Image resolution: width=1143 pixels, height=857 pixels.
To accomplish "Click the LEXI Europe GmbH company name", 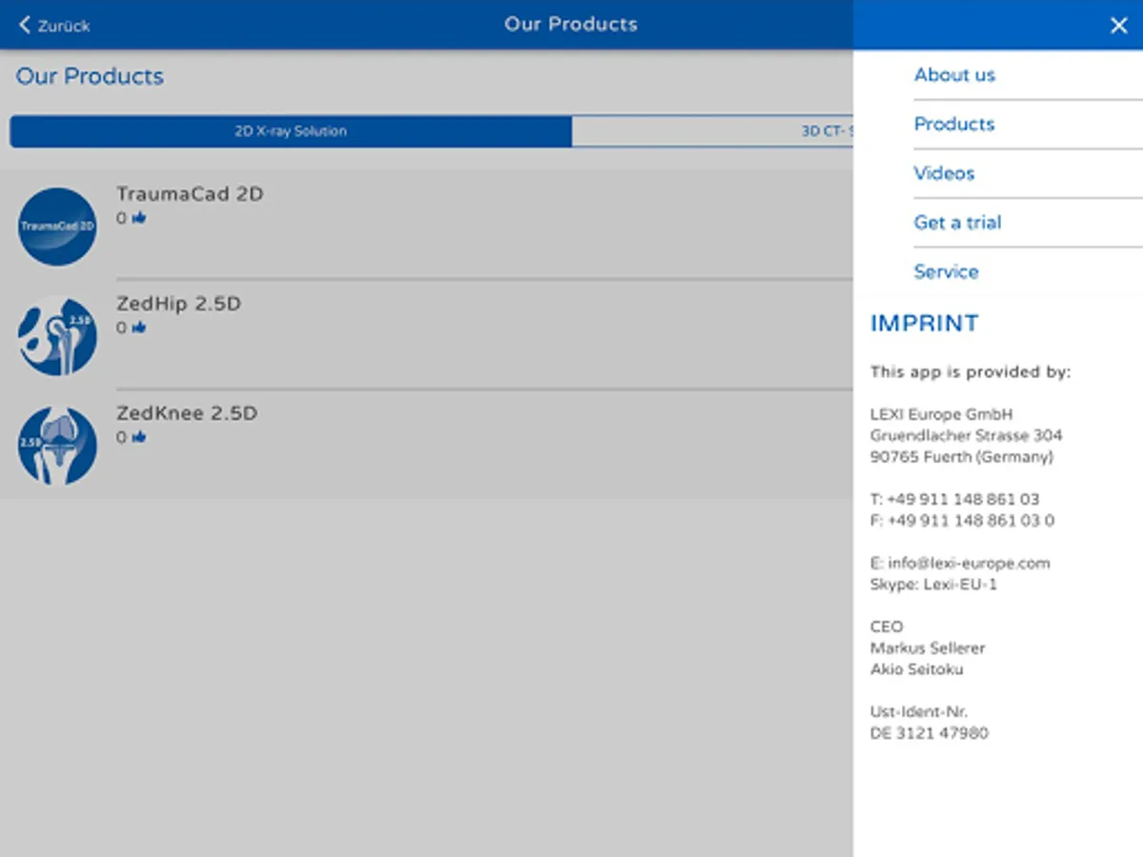I will click(941, 414).
